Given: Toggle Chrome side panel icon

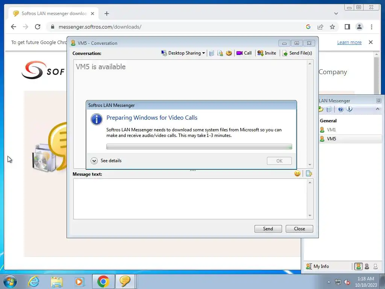Looking at the screenshot, I should click(347, 27).
